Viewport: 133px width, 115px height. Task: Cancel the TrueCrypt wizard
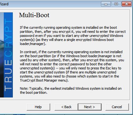coord(117,107)
